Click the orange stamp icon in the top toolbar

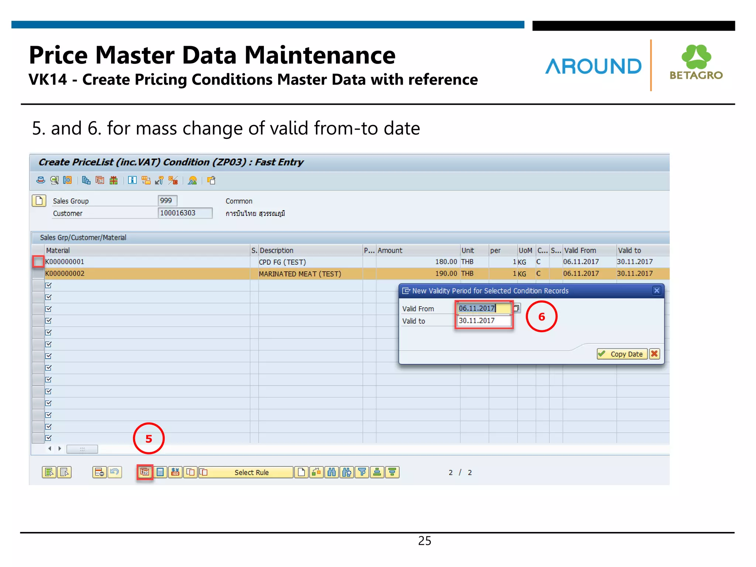pos(68,180)
